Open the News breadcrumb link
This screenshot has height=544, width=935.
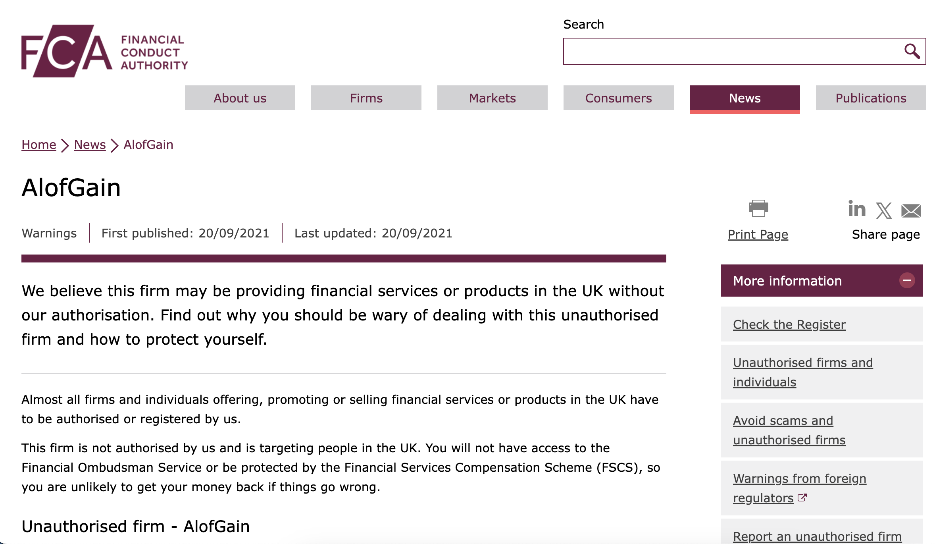click(90, 145)
